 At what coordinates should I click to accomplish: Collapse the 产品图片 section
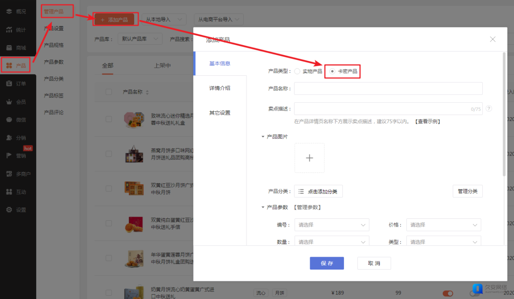pyautogui.click(x=263, y=137)
